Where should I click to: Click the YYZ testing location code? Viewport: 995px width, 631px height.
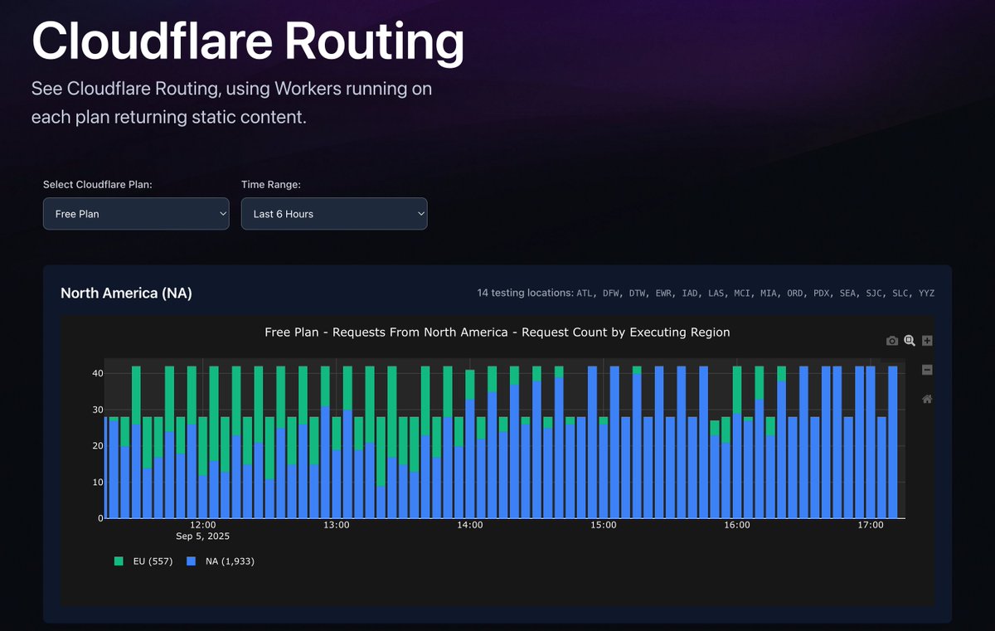[x=926, y=293]
